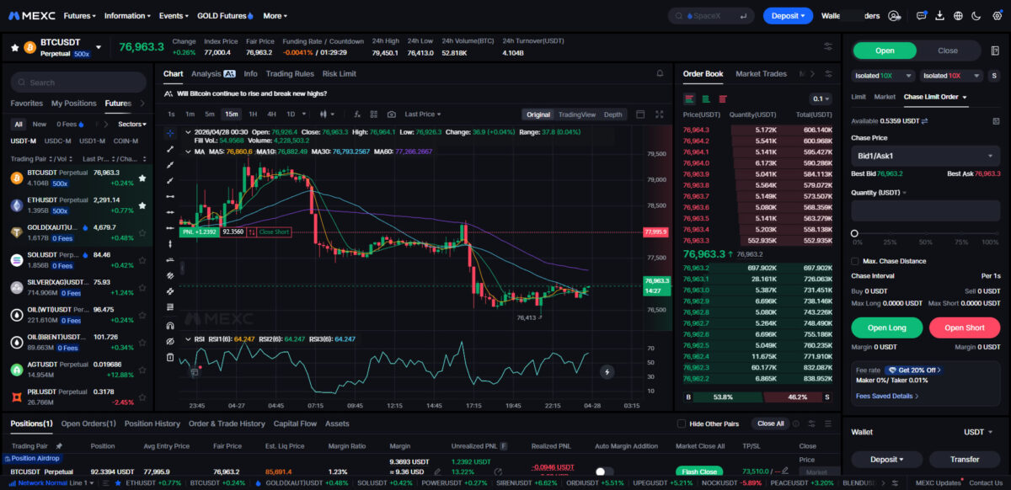
Task: Click the lightning quick-order icon on chart
Action: point(606,371)
